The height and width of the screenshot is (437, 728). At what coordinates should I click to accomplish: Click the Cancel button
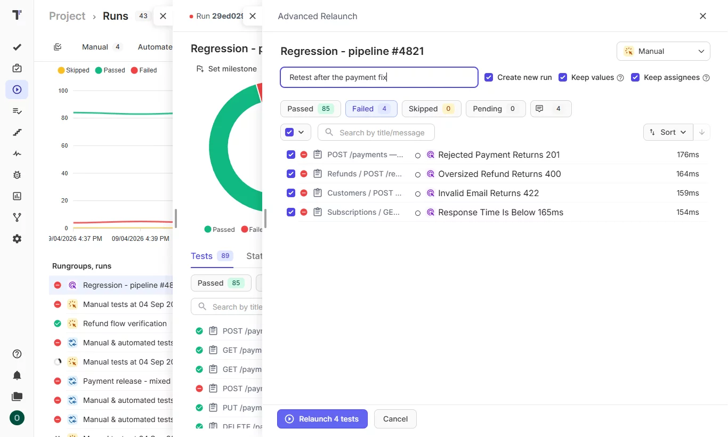click(395, 419)
